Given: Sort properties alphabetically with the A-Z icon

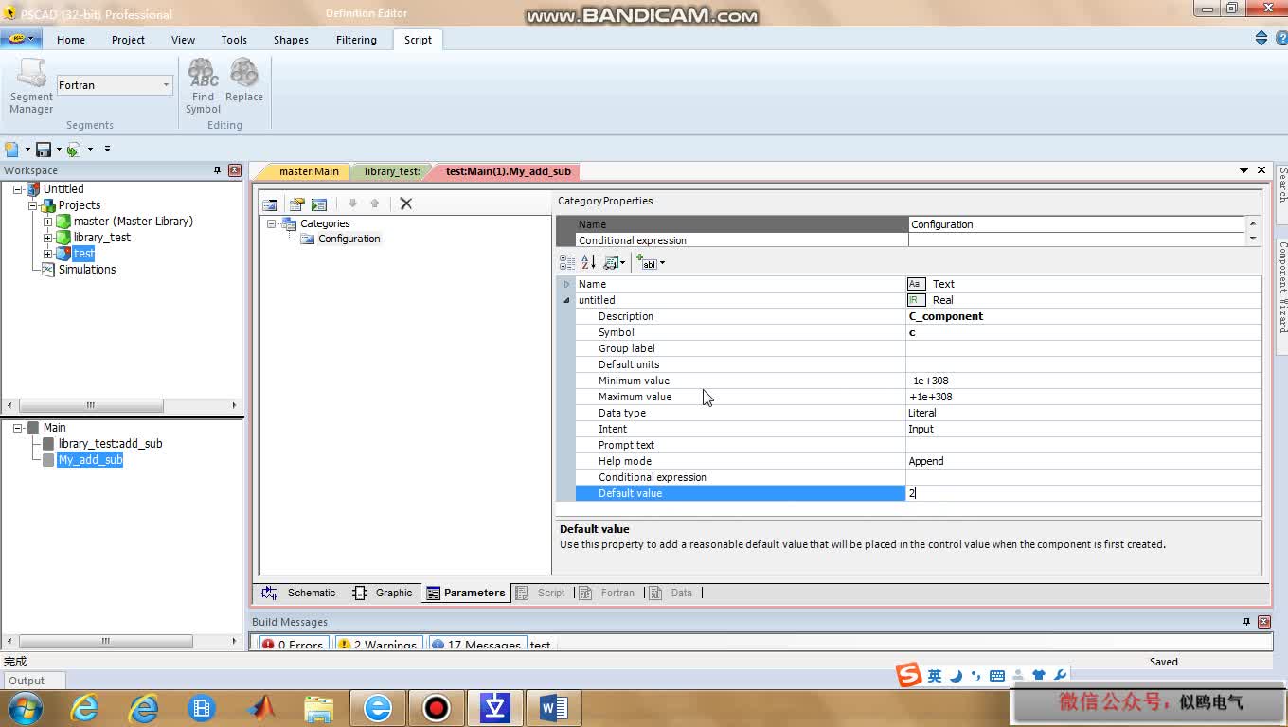Looking at the screenshot, I should click(x=588, y=262).
